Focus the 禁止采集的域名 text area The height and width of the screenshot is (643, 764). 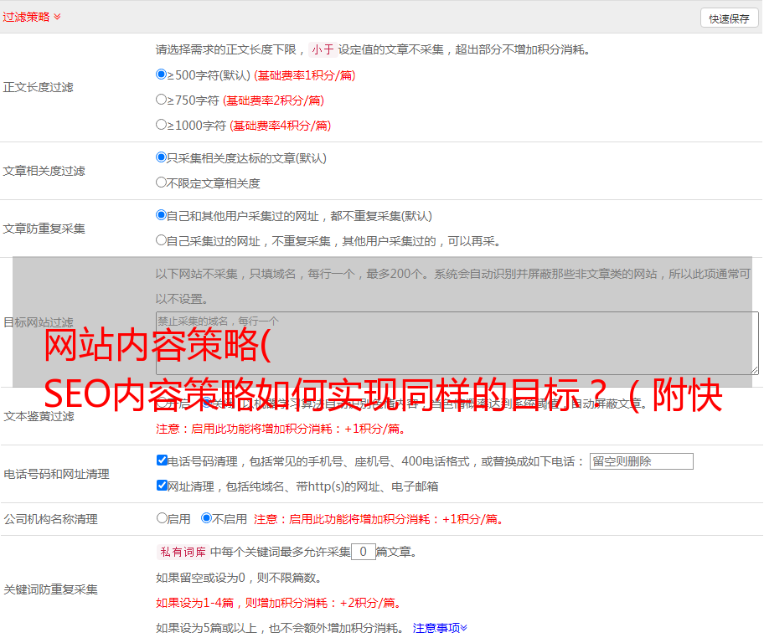(457, 343)
